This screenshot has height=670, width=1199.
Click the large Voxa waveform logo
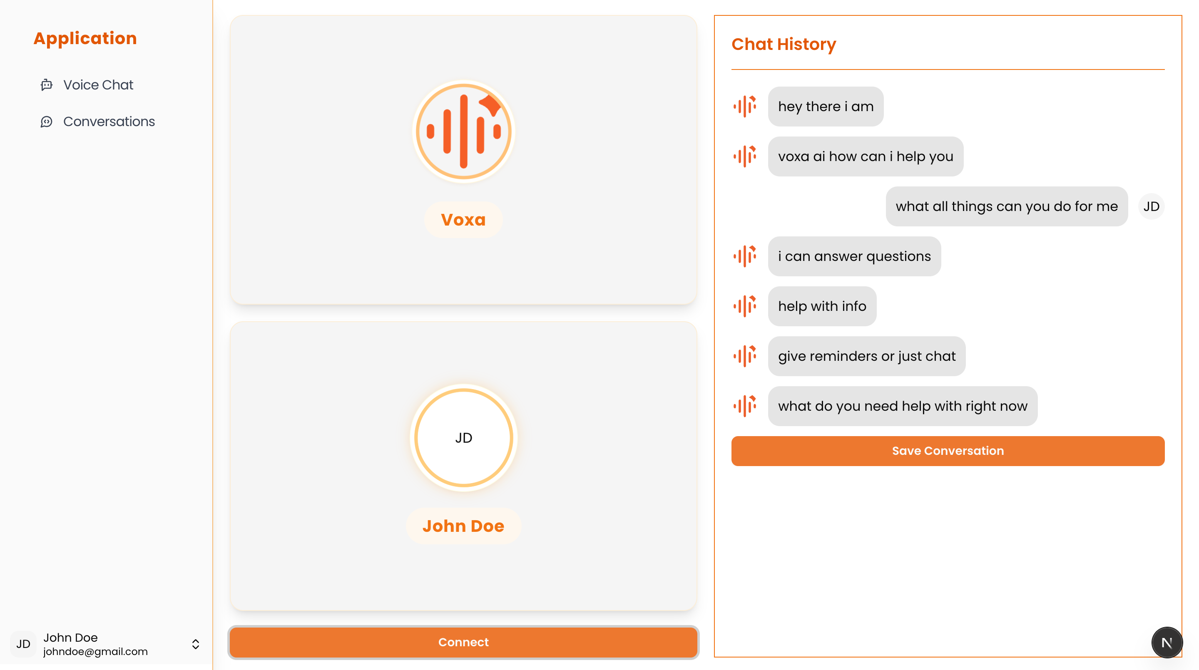point(463,132)
